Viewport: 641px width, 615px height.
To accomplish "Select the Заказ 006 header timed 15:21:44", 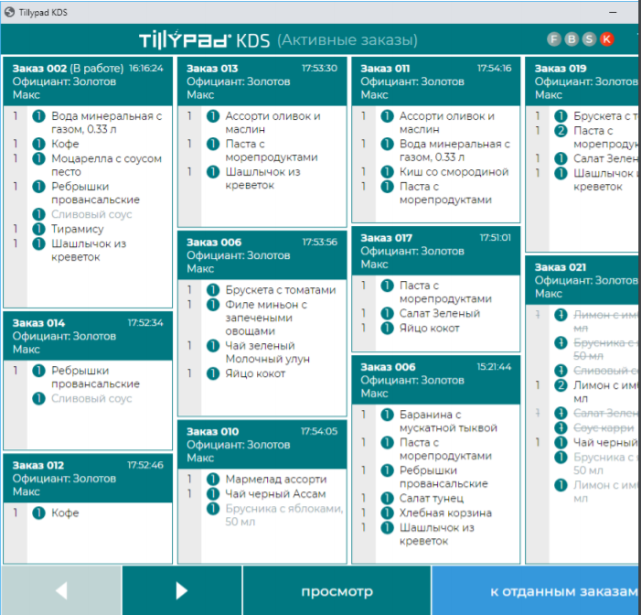I will (436, 380).
